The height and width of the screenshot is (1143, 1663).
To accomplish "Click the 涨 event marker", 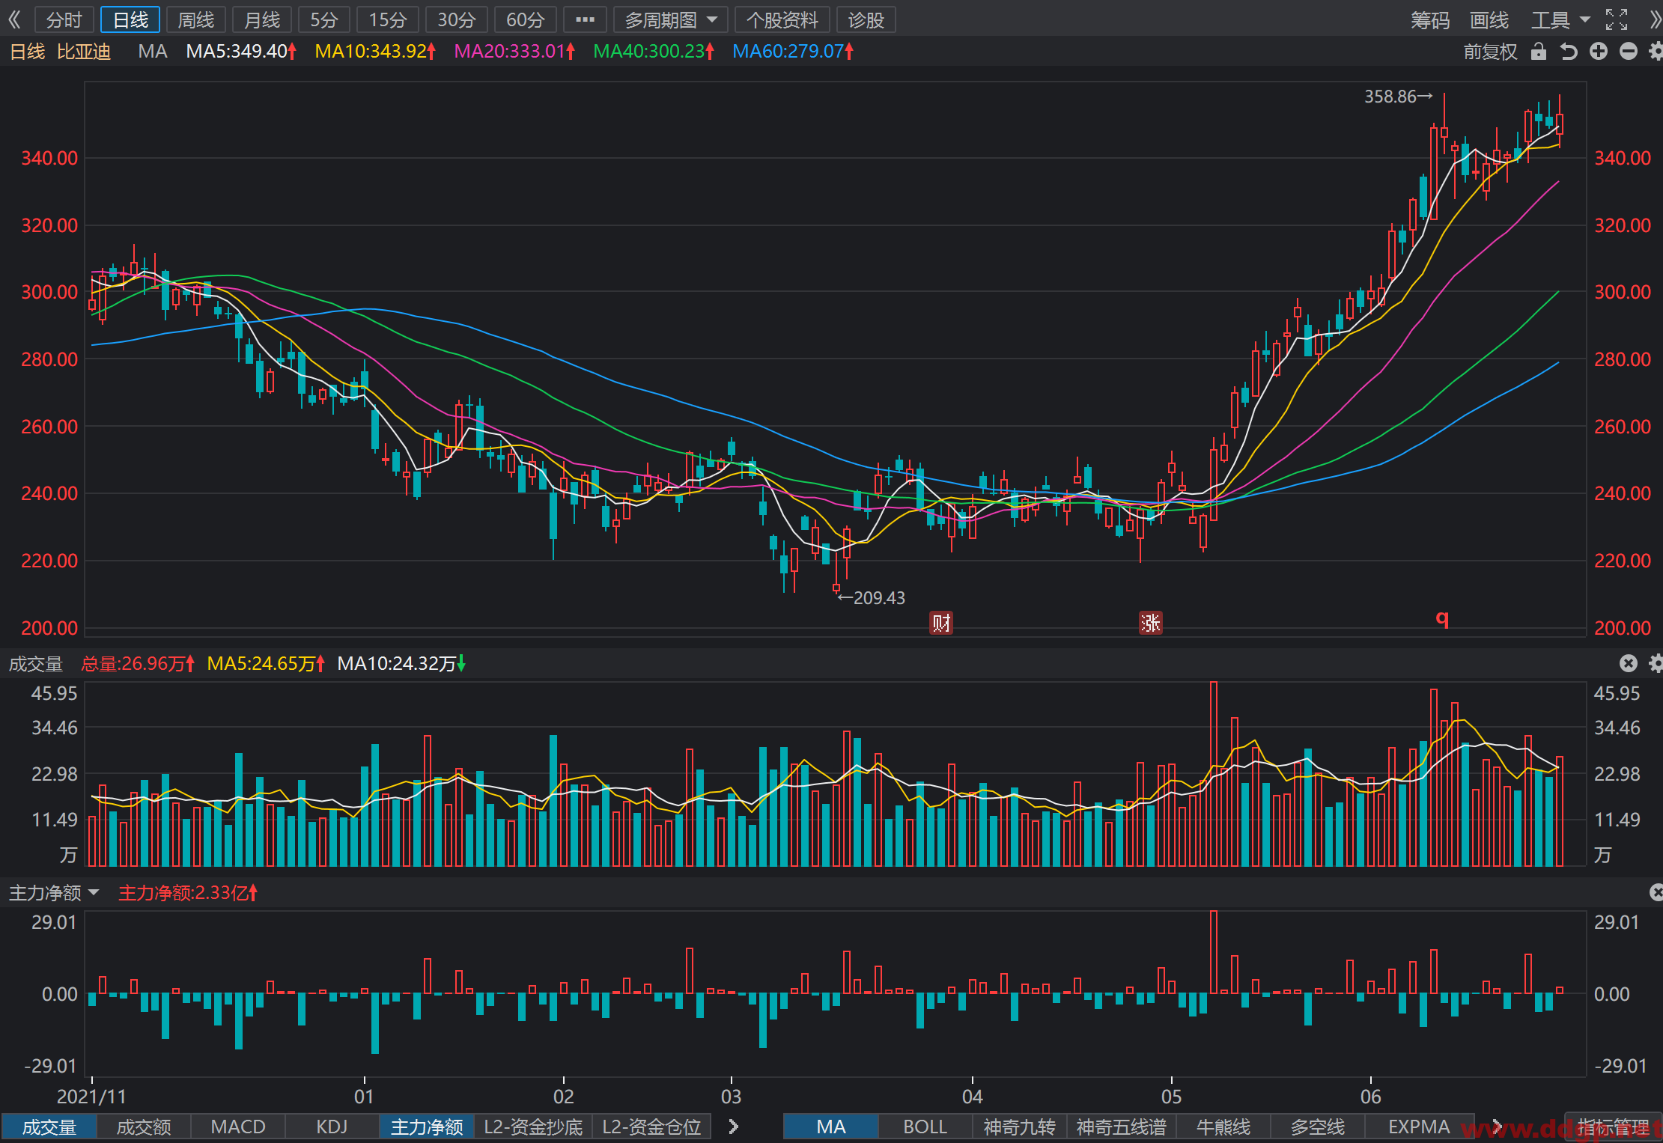I will tap(1151, 623).
